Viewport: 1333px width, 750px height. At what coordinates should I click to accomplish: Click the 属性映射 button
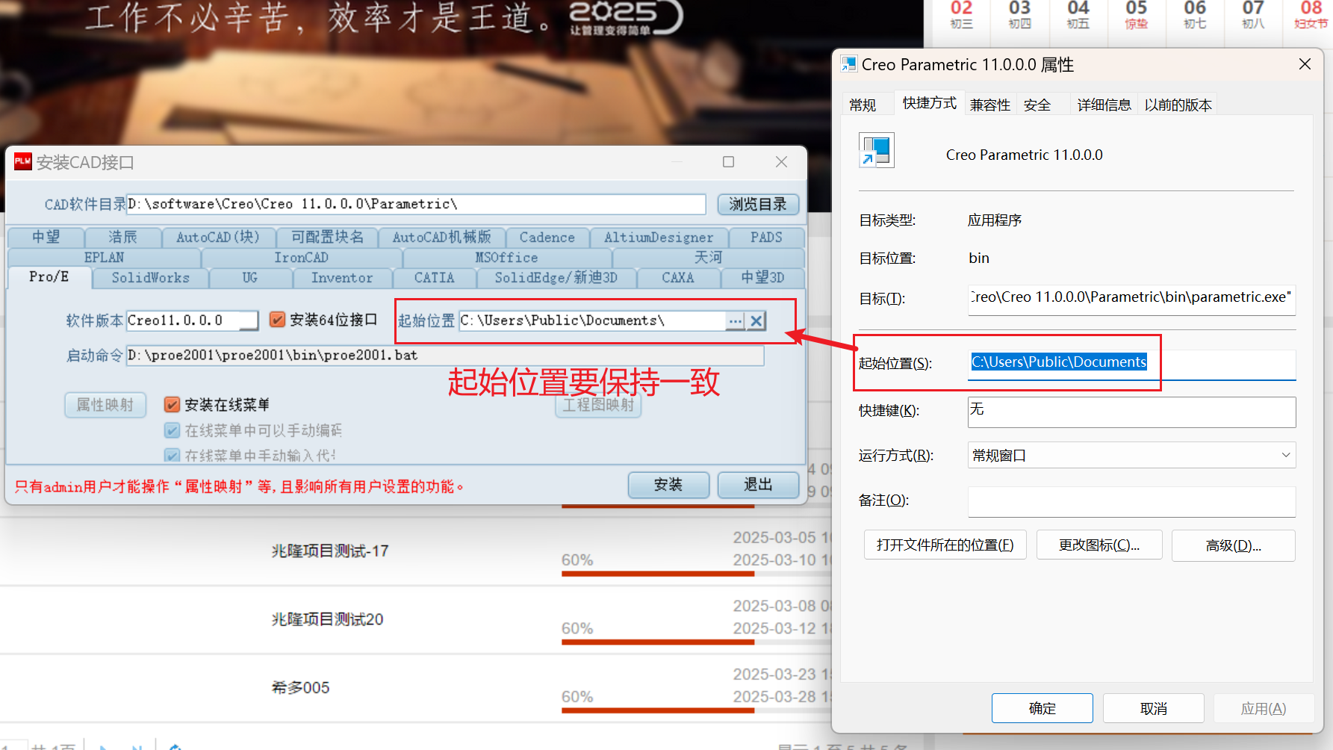point(105,405)
